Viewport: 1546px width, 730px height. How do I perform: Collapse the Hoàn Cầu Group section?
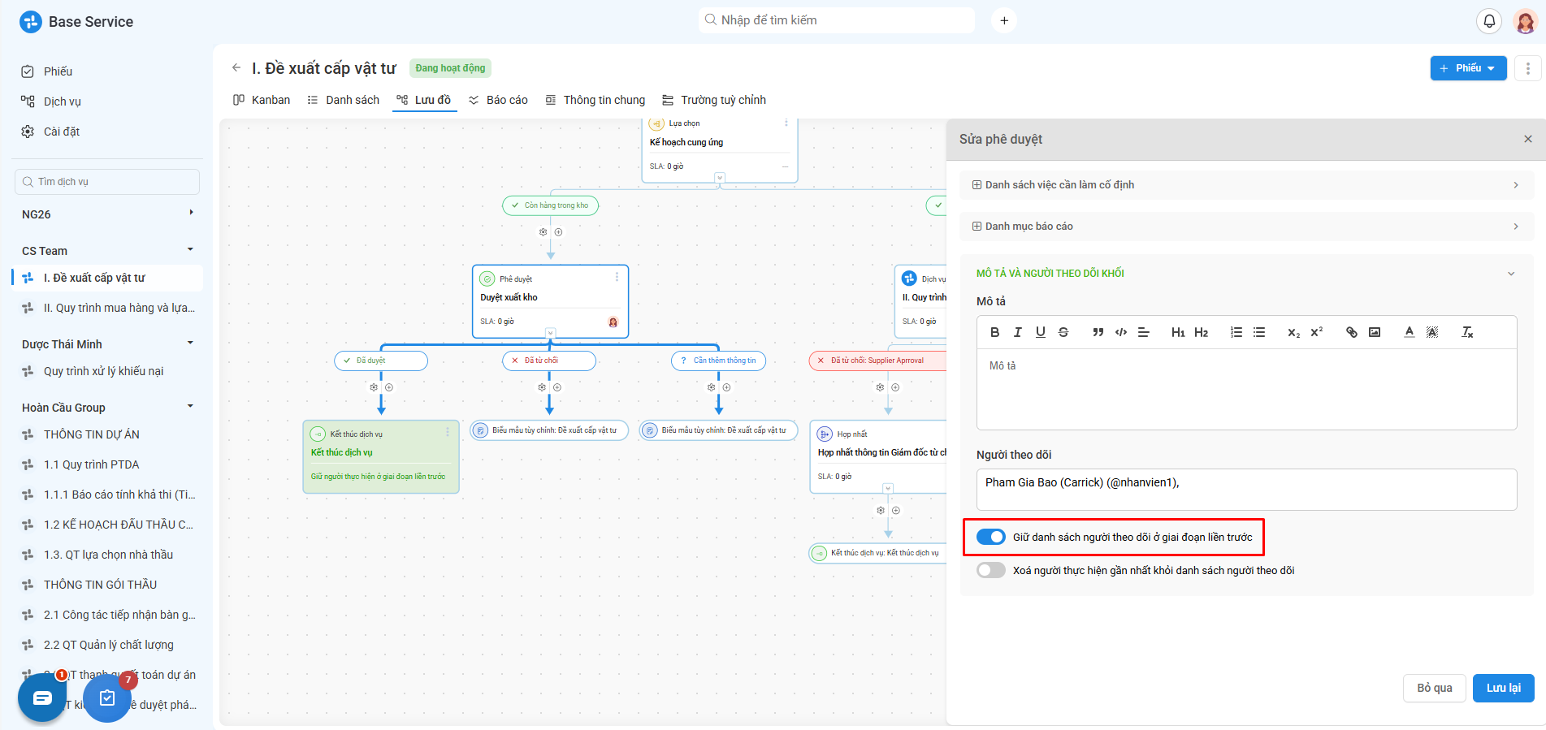(191, 406)
